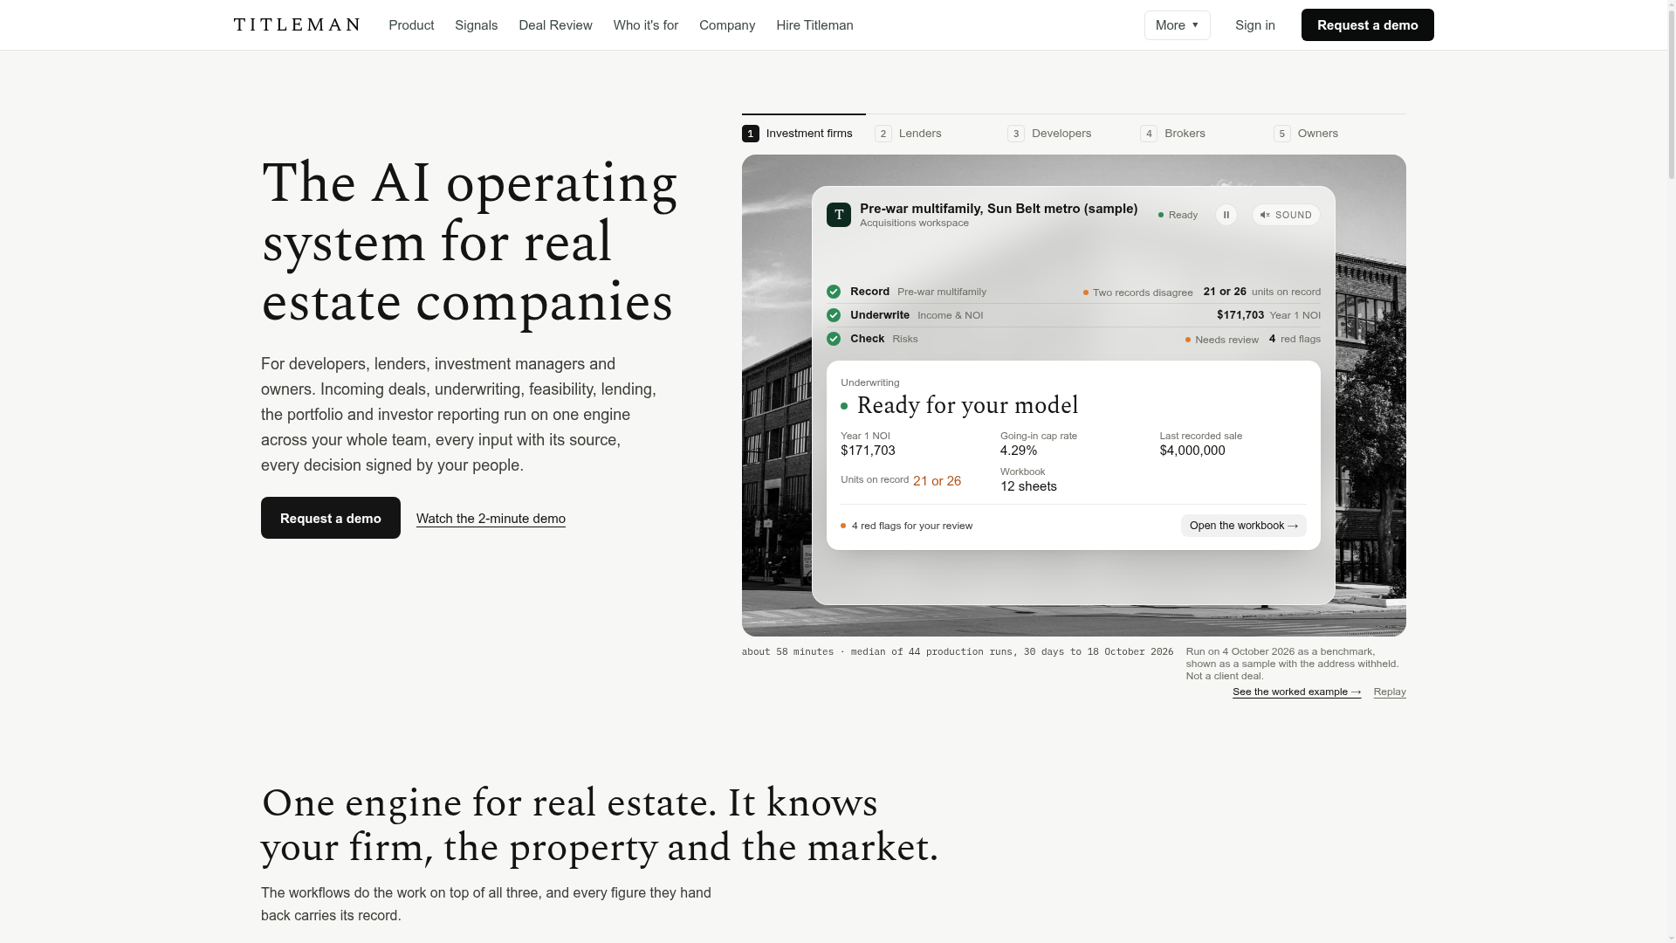
Task: Click the hero Request a demo button
Action: 330,518
